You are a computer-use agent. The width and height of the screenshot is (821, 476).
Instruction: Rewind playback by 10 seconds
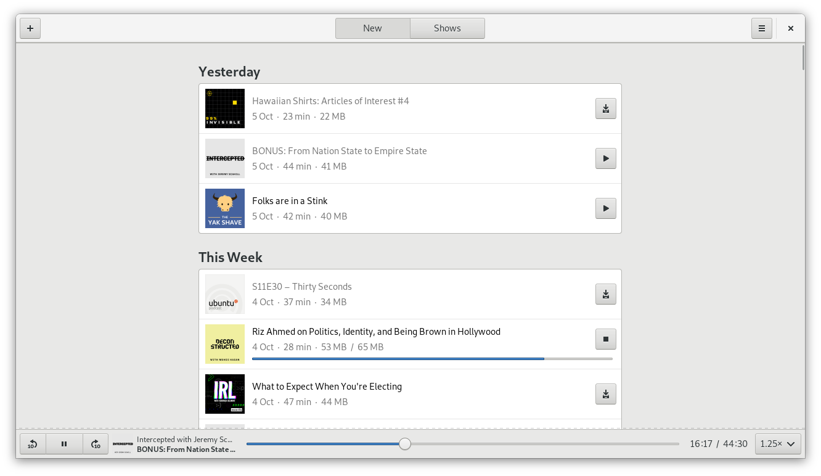tap(33, 444)
